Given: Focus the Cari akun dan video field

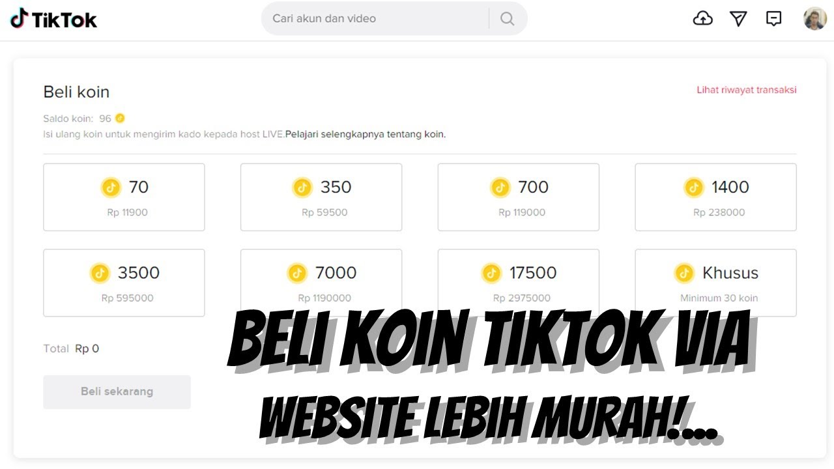Looking at the screenshot, I should tap(378, 19).
